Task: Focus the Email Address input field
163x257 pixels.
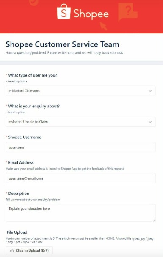Action: [x=80, y=178]
